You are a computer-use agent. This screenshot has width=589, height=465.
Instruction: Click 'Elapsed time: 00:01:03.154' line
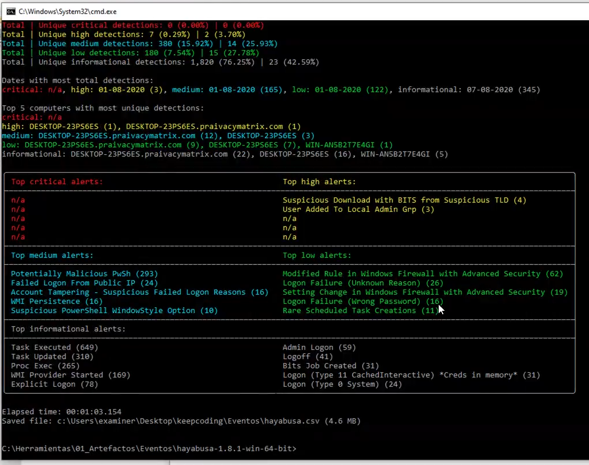(62, 411)
